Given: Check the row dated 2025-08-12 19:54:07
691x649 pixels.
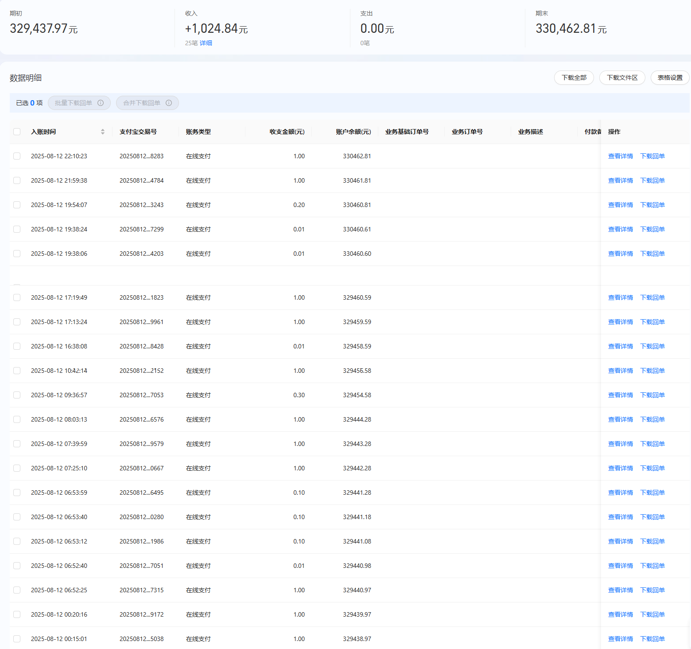Looking at the screenshot, I should [x=17, y=205].
